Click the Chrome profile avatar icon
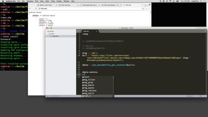This screenshot has width=208, height=117. click(149, 5)
